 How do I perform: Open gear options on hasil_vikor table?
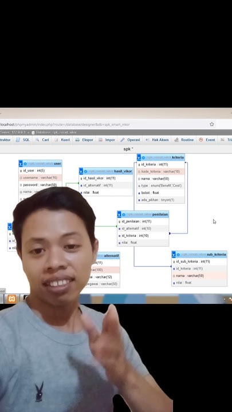click(85, 171)
